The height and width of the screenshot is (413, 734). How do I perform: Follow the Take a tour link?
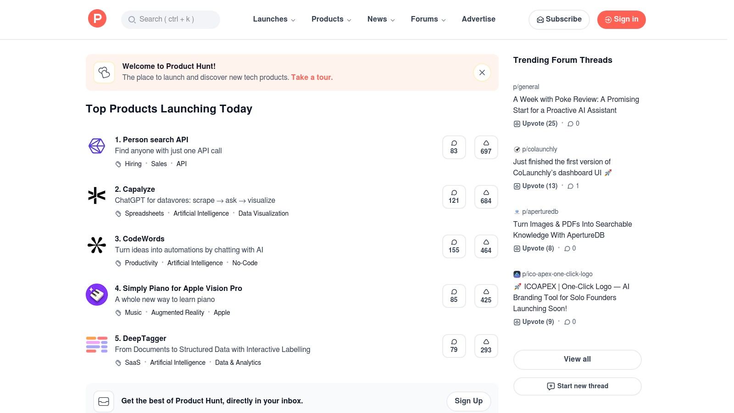pyautogui.click(x=312, y=78)
